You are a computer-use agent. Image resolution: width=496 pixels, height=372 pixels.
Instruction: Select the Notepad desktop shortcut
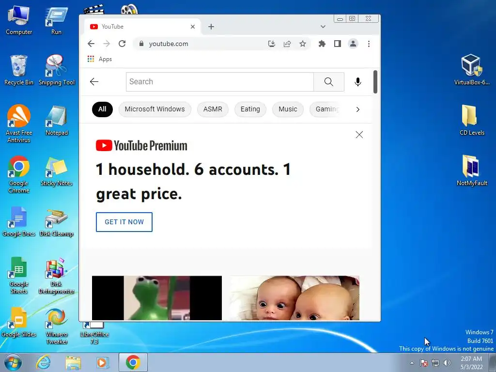point(57,121)
